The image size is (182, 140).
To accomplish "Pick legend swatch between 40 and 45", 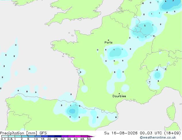I will 78,136.
